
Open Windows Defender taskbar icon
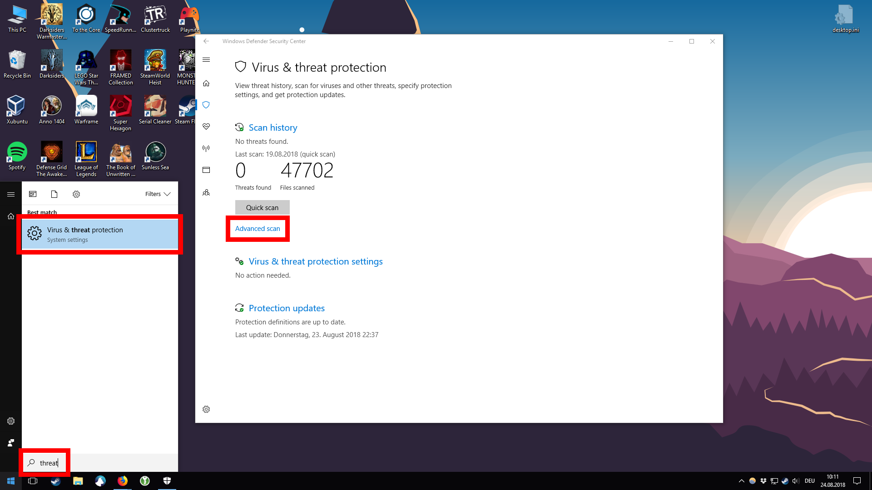167,481
